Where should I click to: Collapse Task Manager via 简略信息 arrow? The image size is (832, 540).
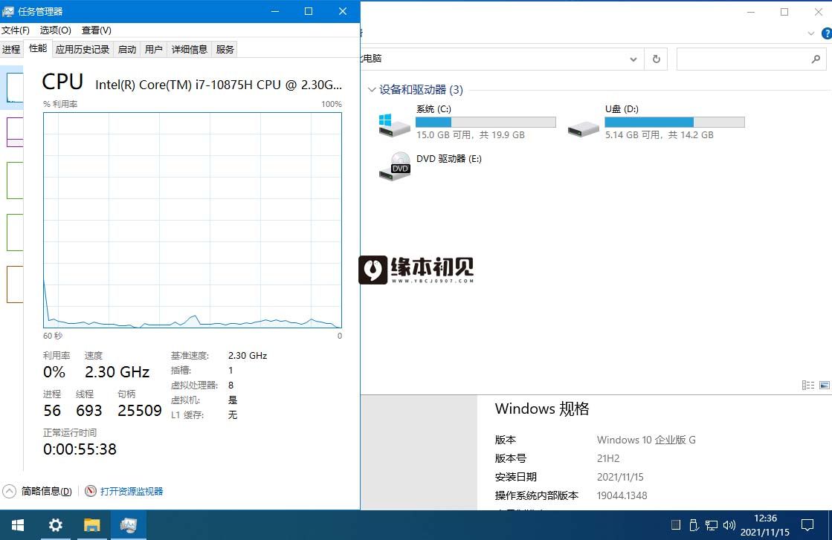(x=9, y=491)
